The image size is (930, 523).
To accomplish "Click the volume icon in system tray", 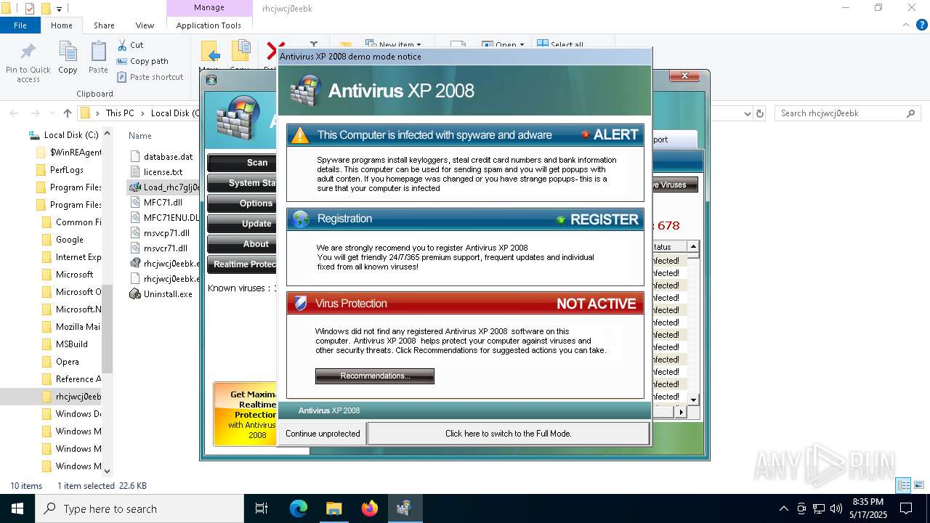I will point(836,508).
